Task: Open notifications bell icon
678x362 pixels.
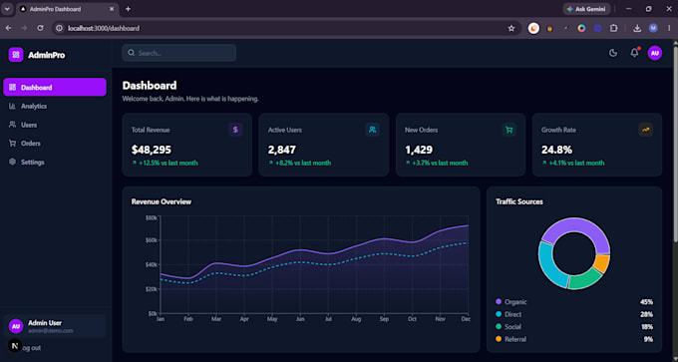Action: coord(634,53)
